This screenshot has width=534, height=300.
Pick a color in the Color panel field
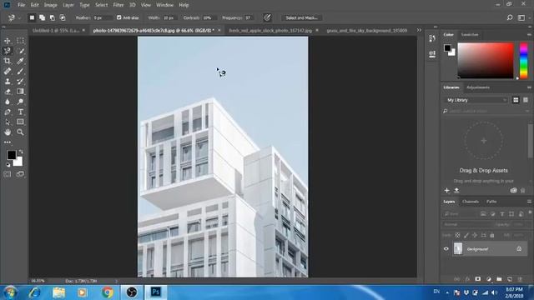click(486, 61)
